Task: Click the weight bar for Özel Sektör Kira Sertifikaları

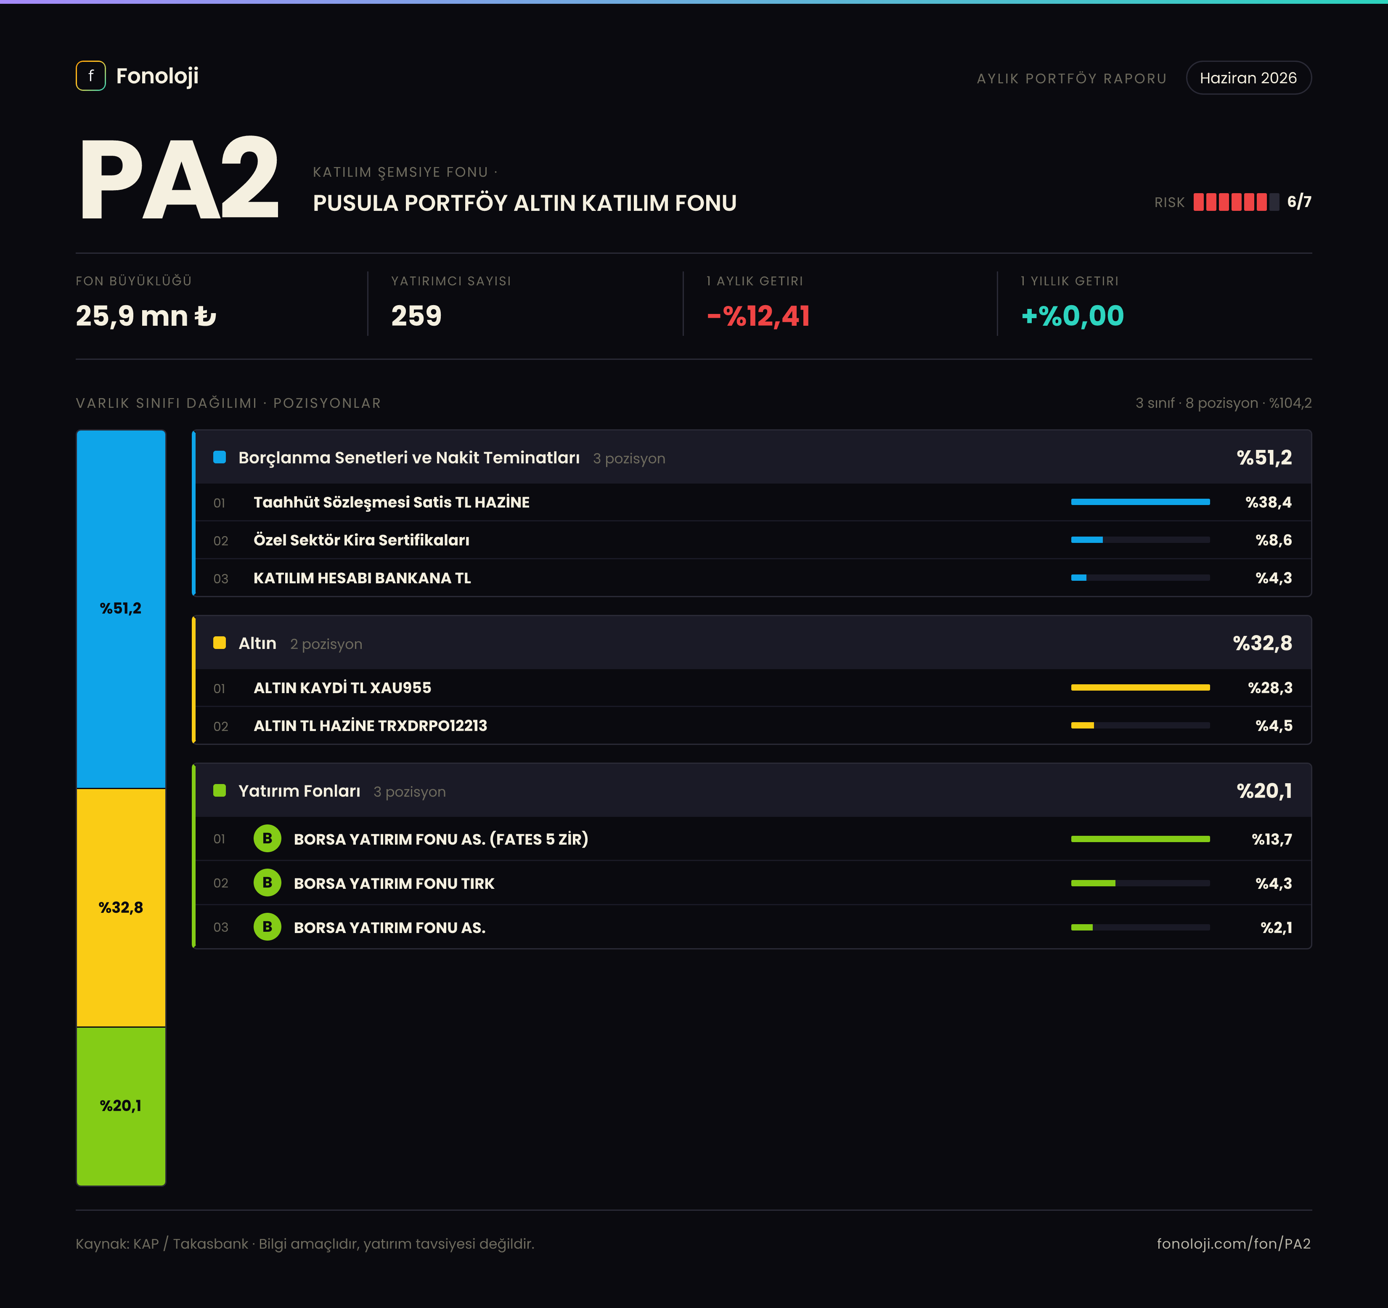Action: (x=1140, y=540)
